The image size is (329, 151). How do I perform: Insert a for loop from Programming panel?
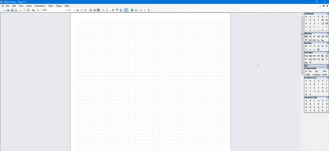coord(310,71)
